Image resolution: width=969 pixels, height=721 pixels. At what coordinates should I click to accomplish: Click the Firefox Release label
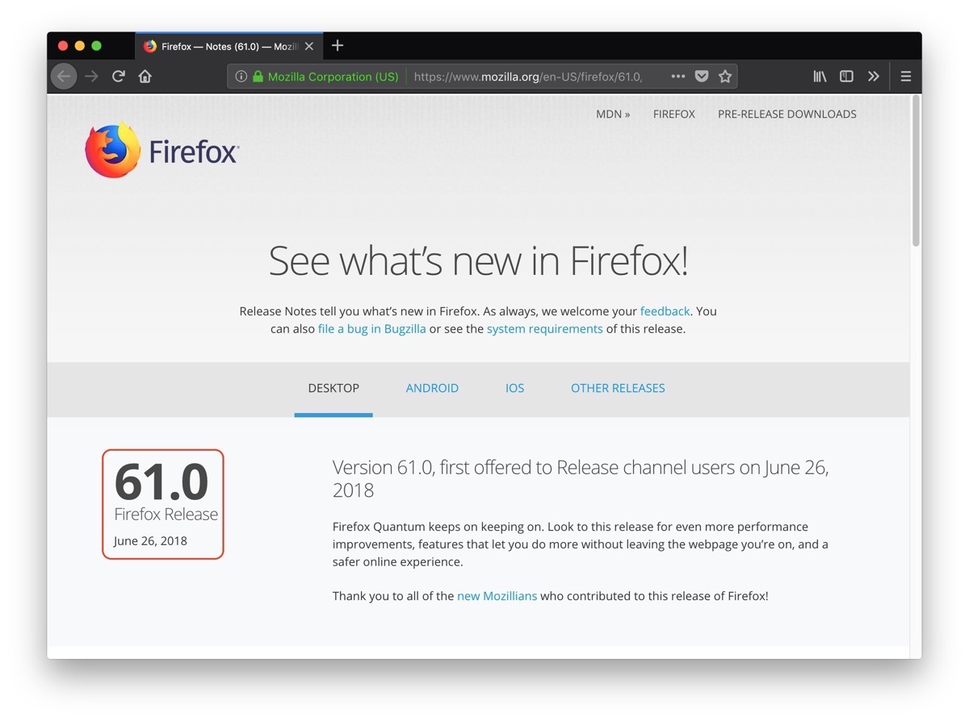[x=166, y=514]
